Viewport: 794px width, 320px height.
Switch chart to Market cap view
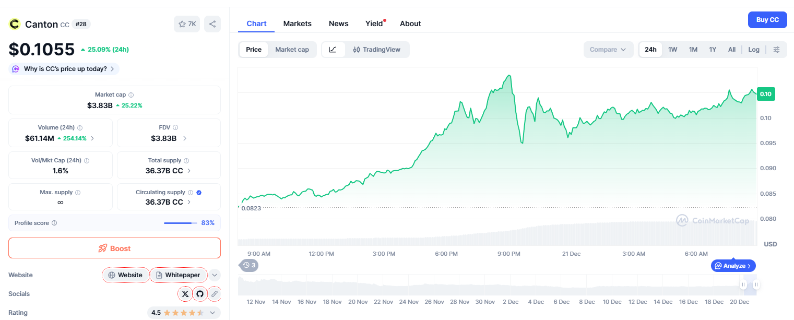click(x=292, y=50)
